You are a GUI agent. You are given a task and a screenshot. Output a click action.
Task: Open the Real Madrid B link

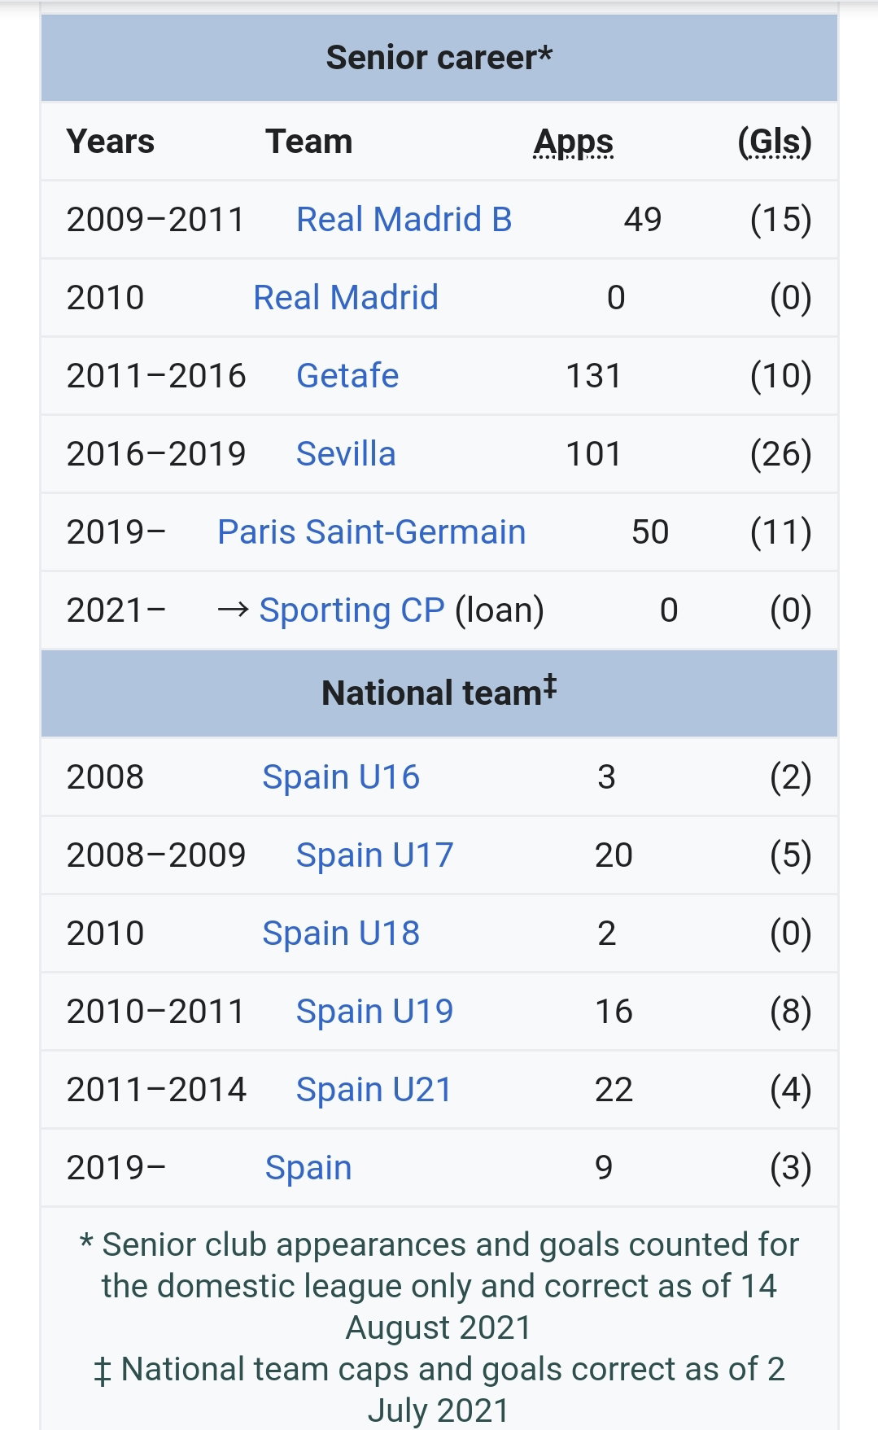[x=404, y=220]
